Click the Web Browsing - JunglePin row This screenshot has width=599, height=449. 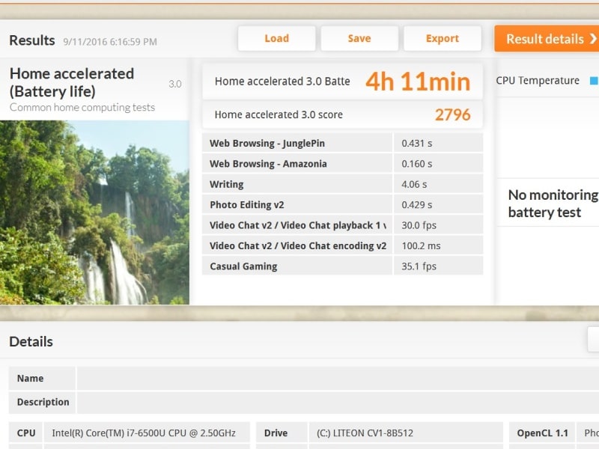tap(342, 143)
